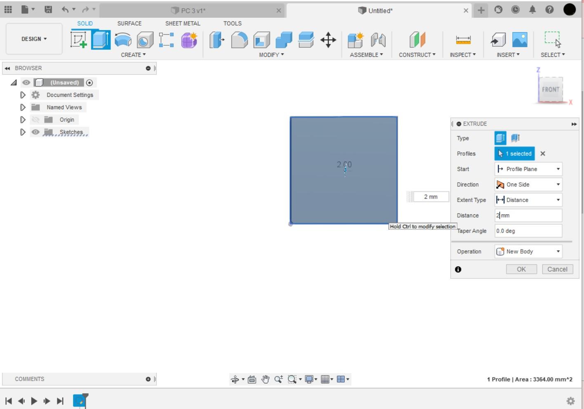Open the data panel grid icon
This screenshot has width=584, height=409.
tap(8, 9)
